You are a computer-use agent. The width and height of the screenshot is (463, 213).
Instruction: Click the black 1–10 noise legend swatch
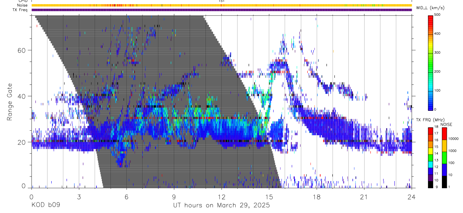click(444, 182)
